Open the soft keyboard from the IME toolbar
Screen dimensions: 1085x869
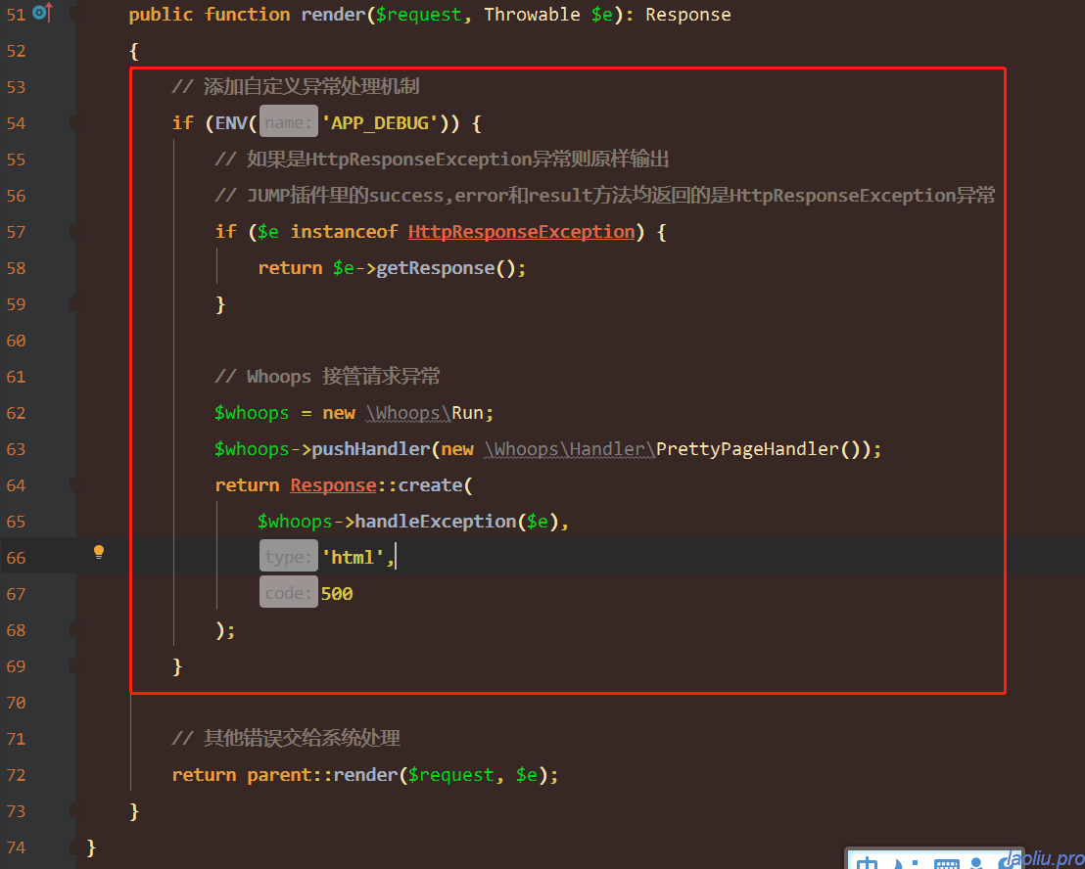(947, 863)
